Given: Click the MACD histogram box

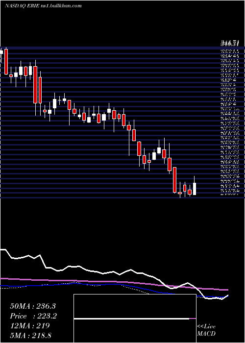Looking at the screenshot, I should click(135, 318).
